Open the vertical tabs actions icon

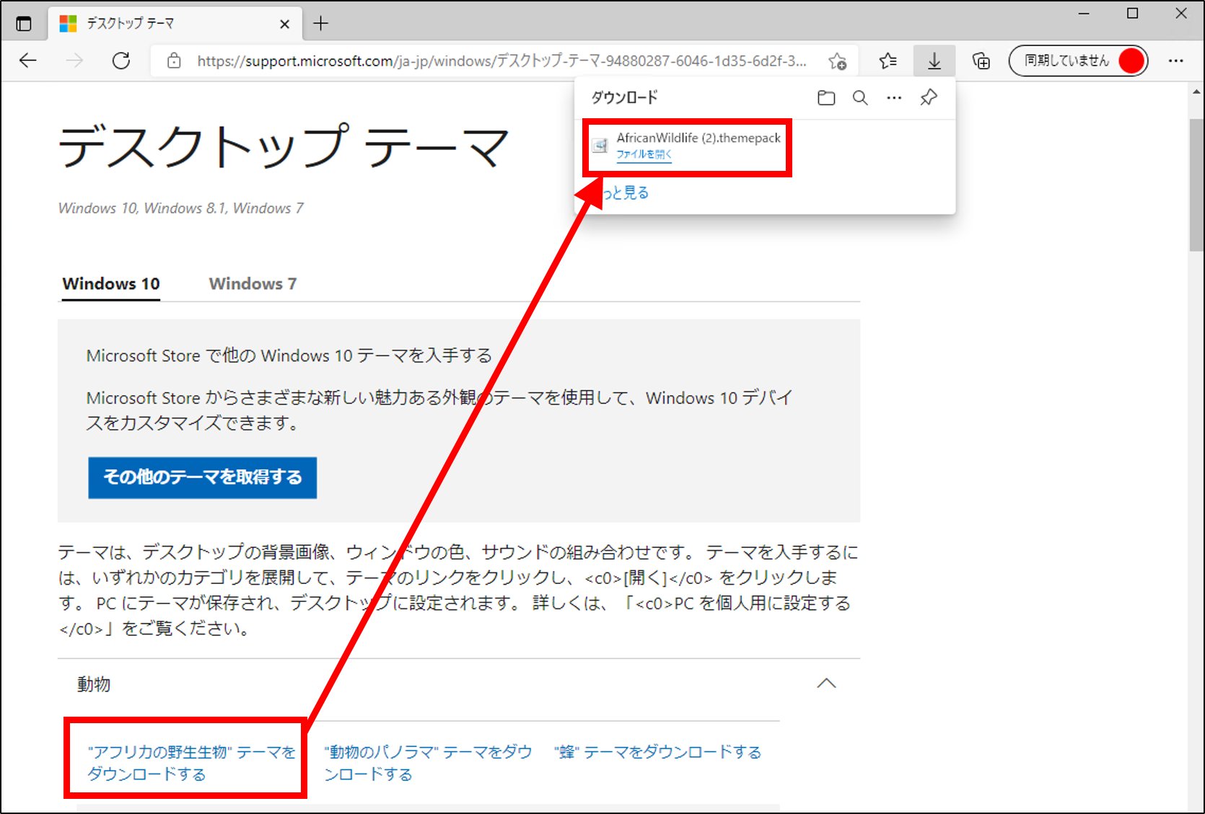[x=24, y=24]
